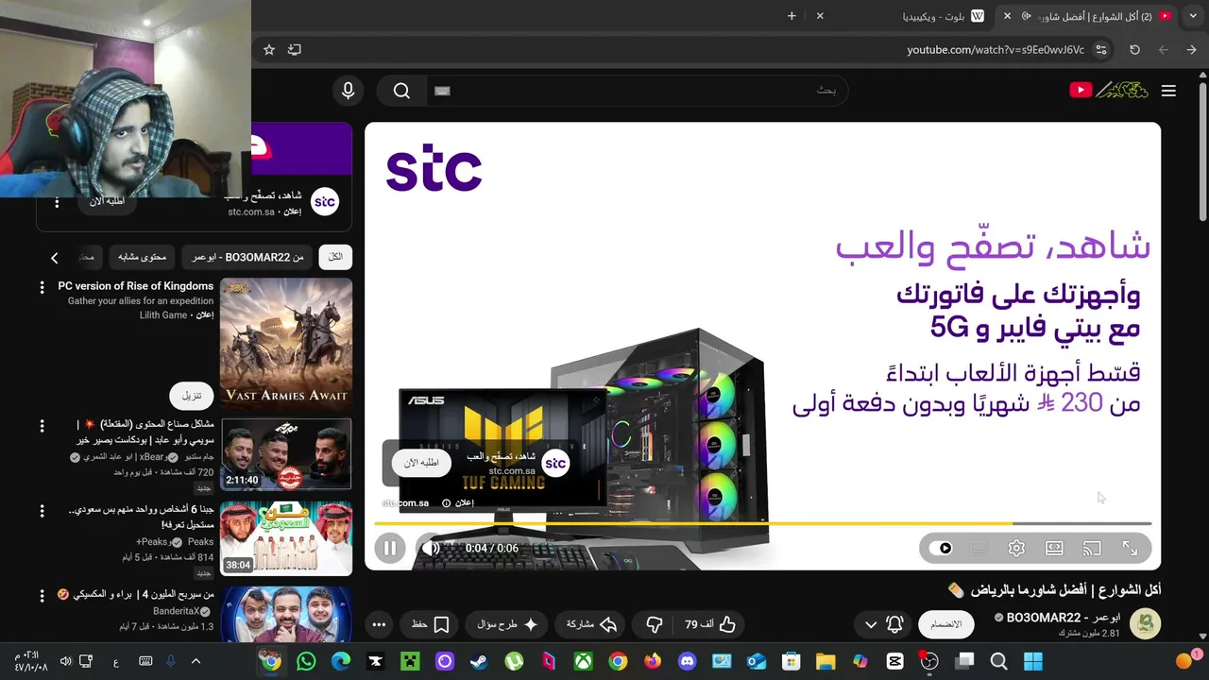This screenshot has width=1209, height=680.
Task: Open options for the stc sidebar ad
Action: pyautogui.click(x=57, y=203)
